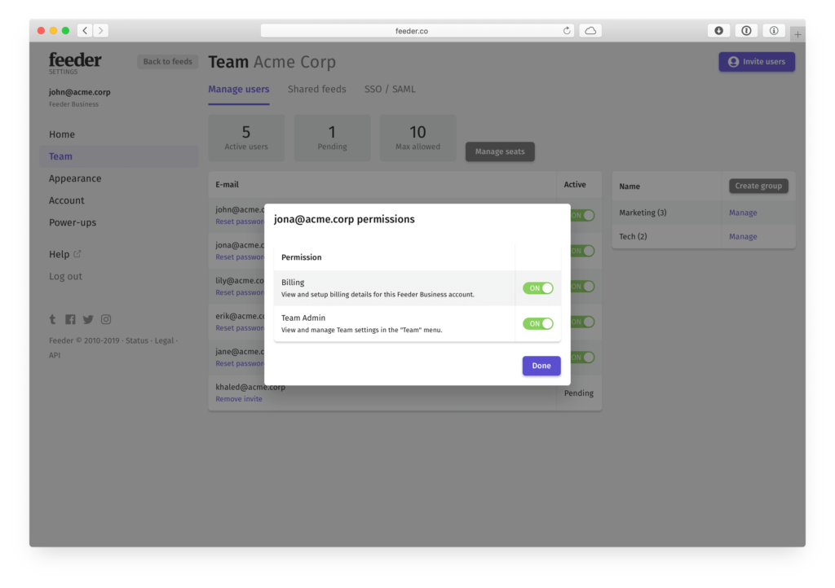
Task: Turn off Billing permission toggle
Action: 538,288
